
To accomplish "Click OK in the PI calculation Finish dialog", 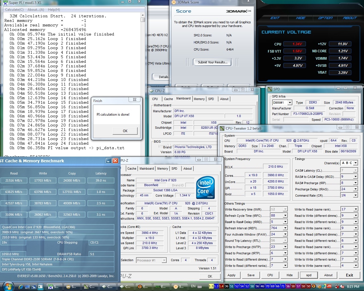I will coord(125,131).
